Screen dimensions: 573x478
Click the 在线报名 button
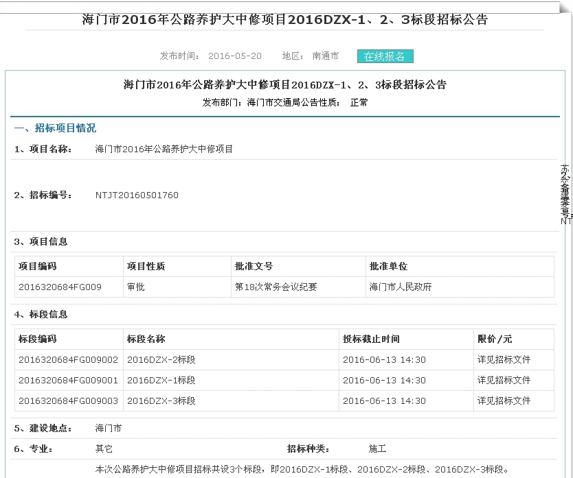click(385, 56)
